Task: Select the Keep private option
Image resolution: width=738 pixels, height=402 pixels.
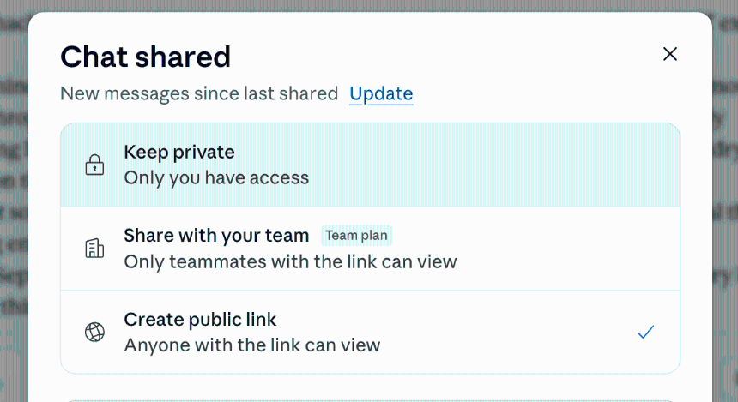Action: click(370, 165)
